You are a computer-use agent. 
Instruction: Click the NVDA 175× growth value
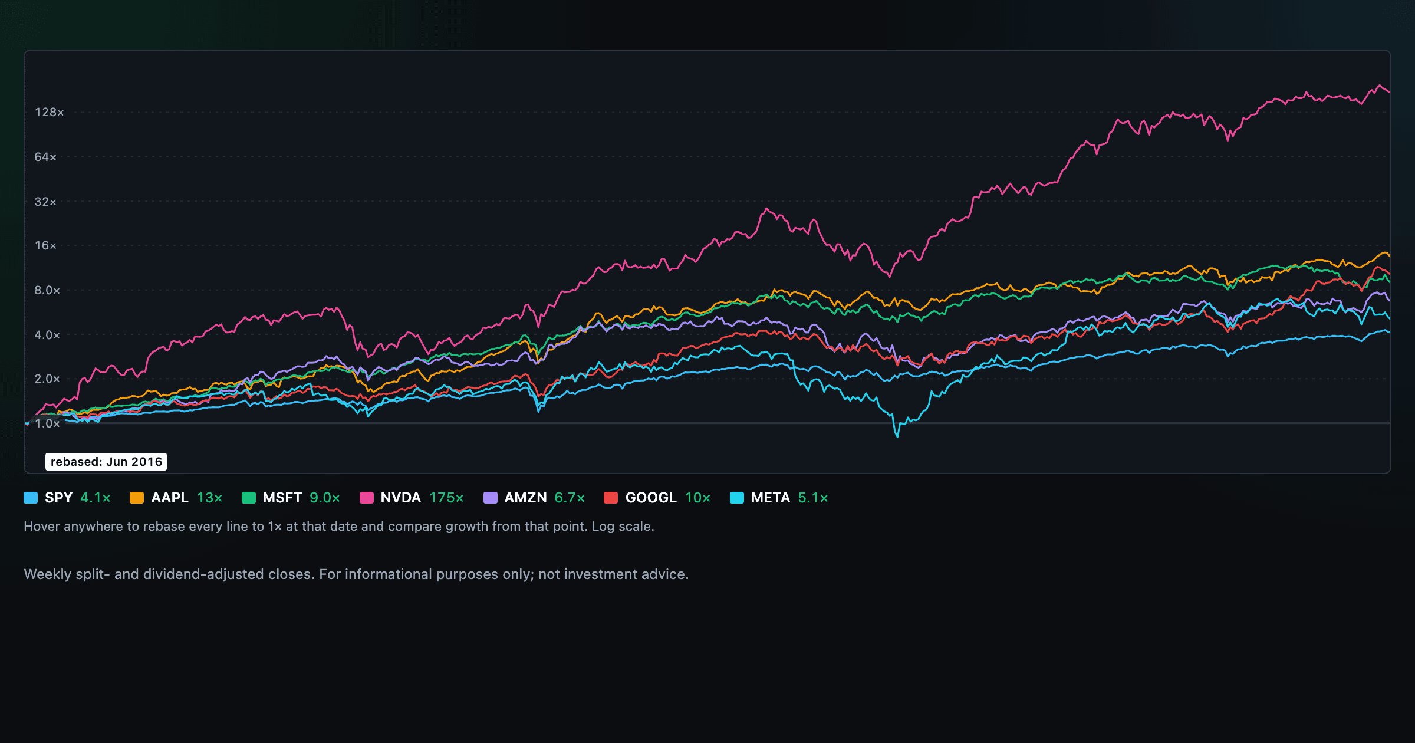pyautogui.click(x=446, y=498)
